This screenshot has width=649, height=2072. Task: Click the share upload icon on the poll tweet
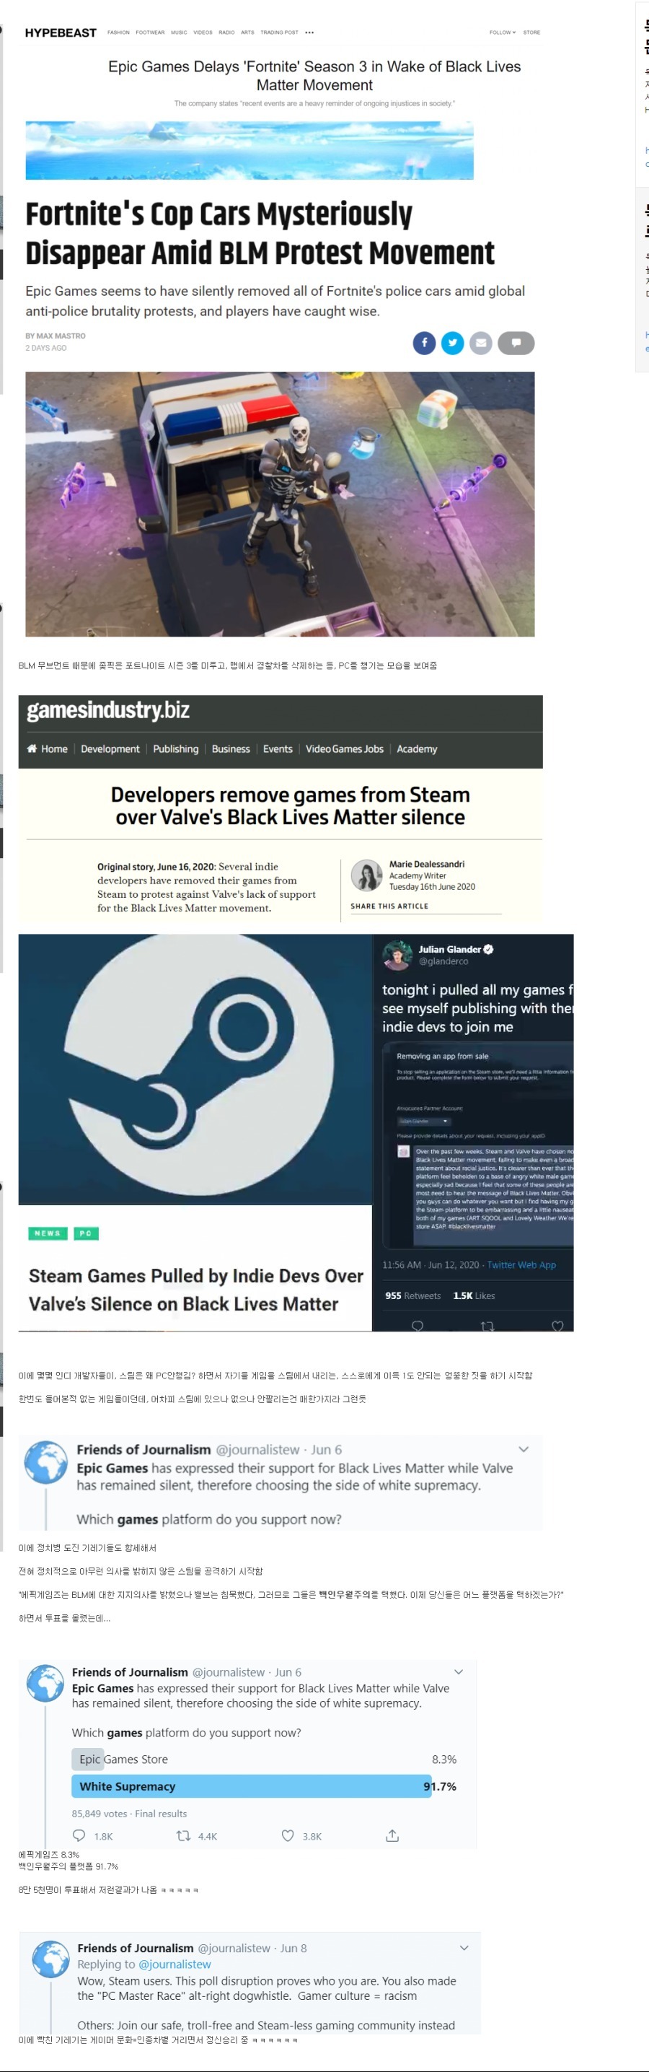pos(392,1835)
